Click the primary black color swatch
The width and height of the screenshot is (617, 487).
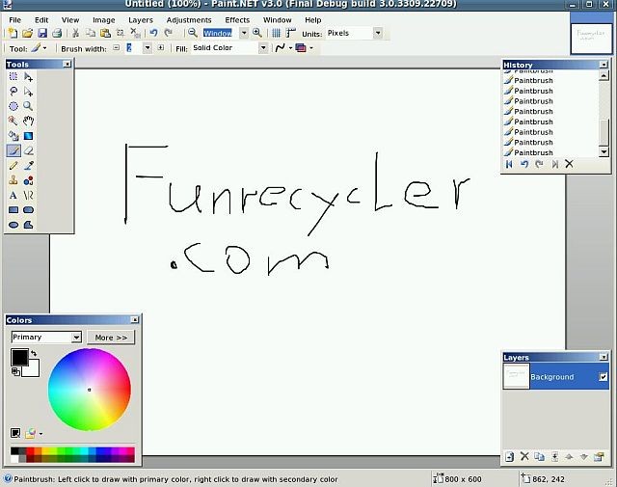pos(19,357)
